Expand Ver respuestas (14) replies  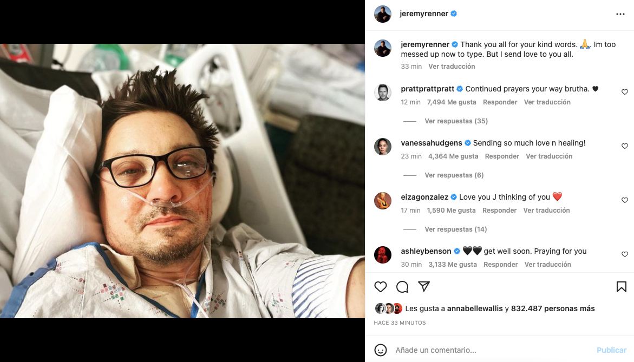[456, 229]
